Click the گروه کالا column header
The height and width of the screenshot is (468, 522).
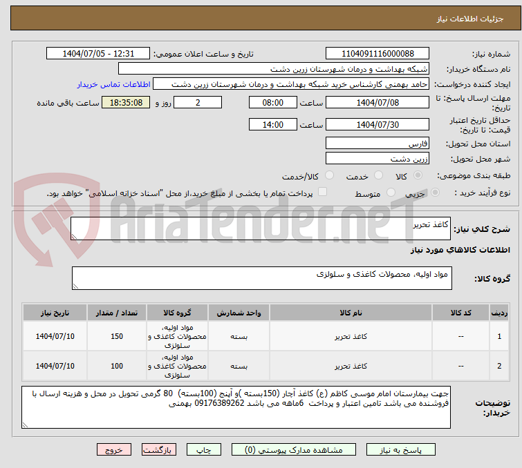(177, 313)
